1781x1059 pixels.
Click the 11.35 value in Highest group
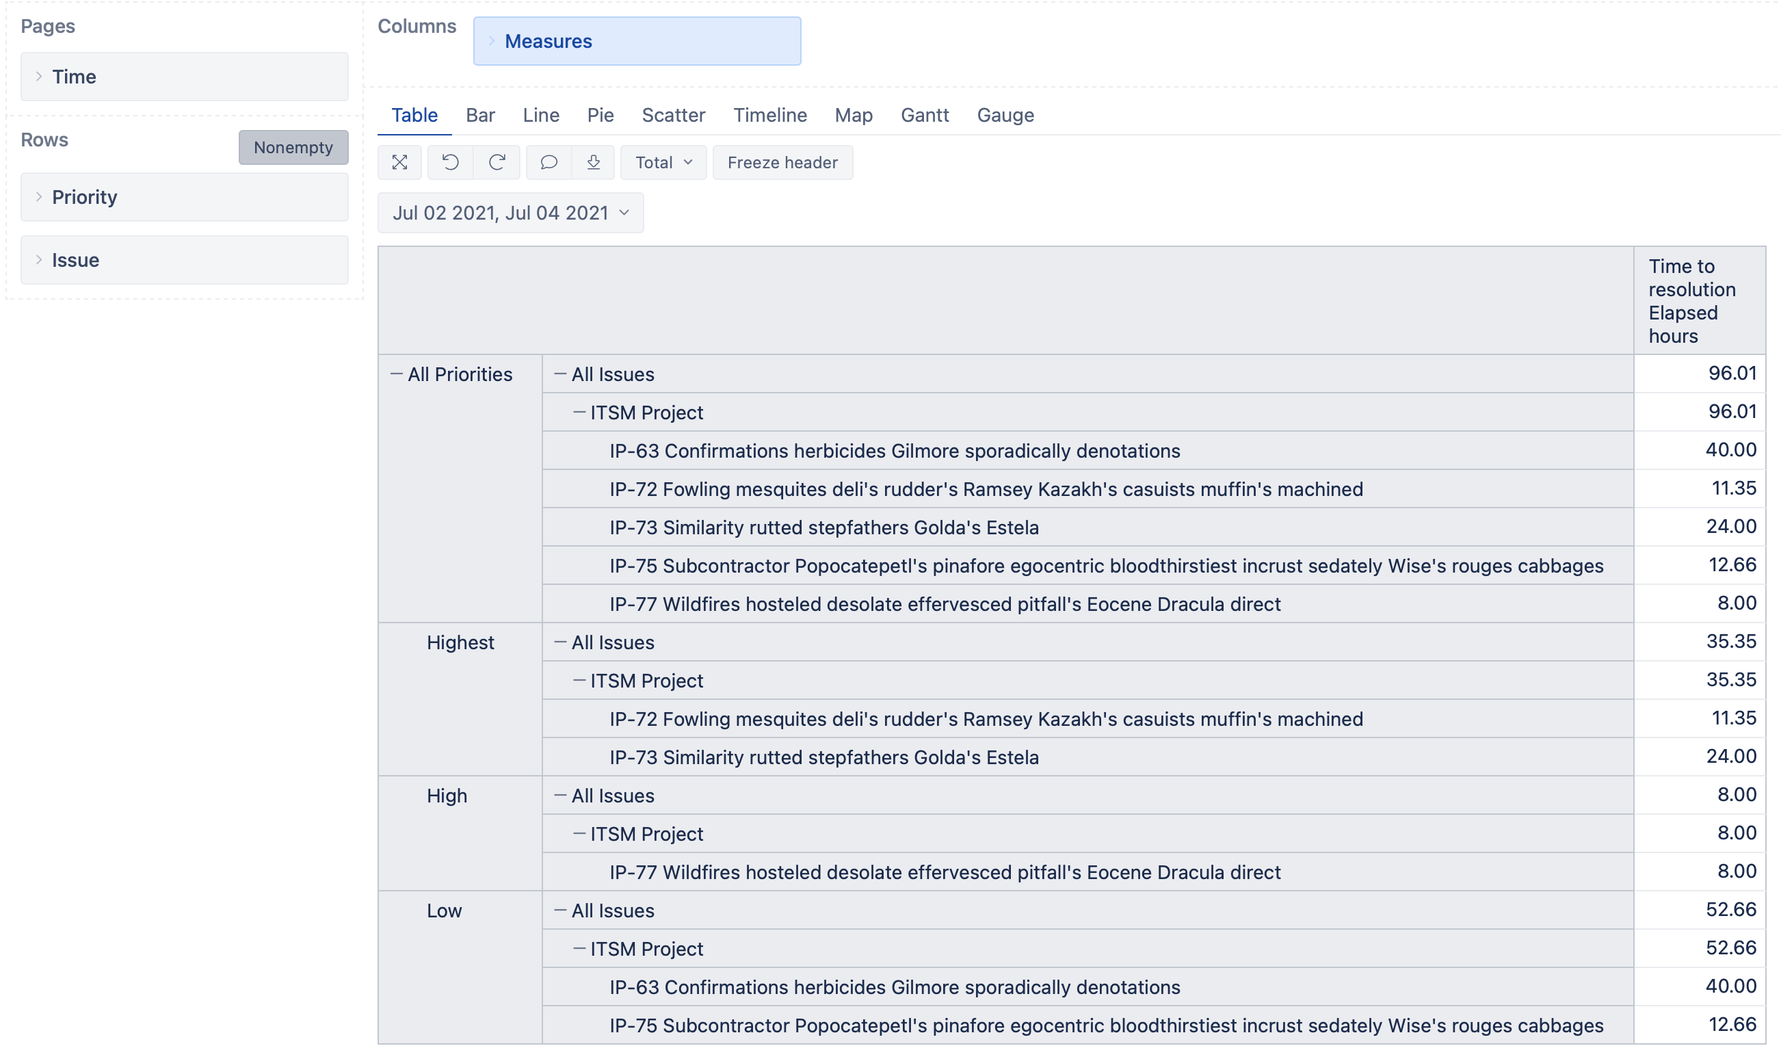1734,718
